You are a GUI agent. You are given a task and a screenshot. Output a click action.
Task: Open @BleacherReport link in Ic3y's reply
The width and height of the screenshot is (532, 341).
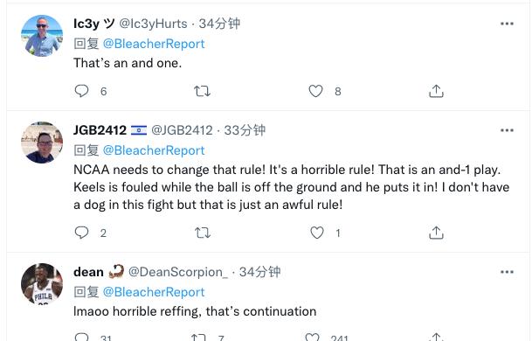coord(154,44)
